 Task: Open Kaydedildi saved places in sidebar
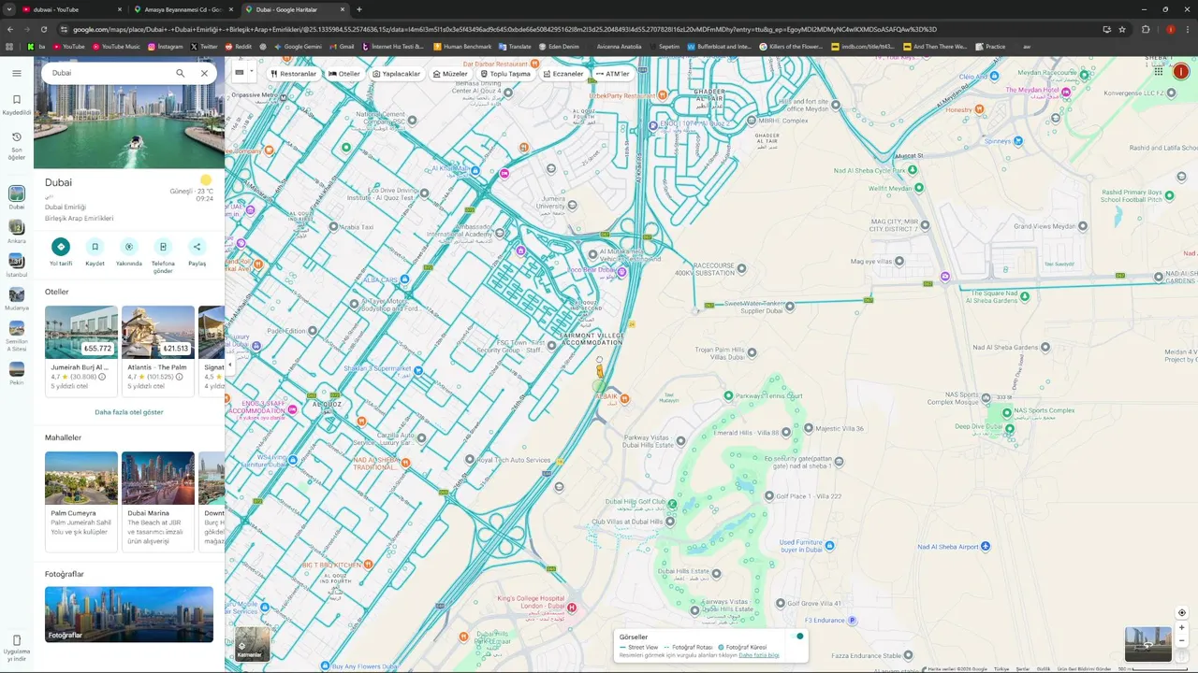[x=16, y=104]
